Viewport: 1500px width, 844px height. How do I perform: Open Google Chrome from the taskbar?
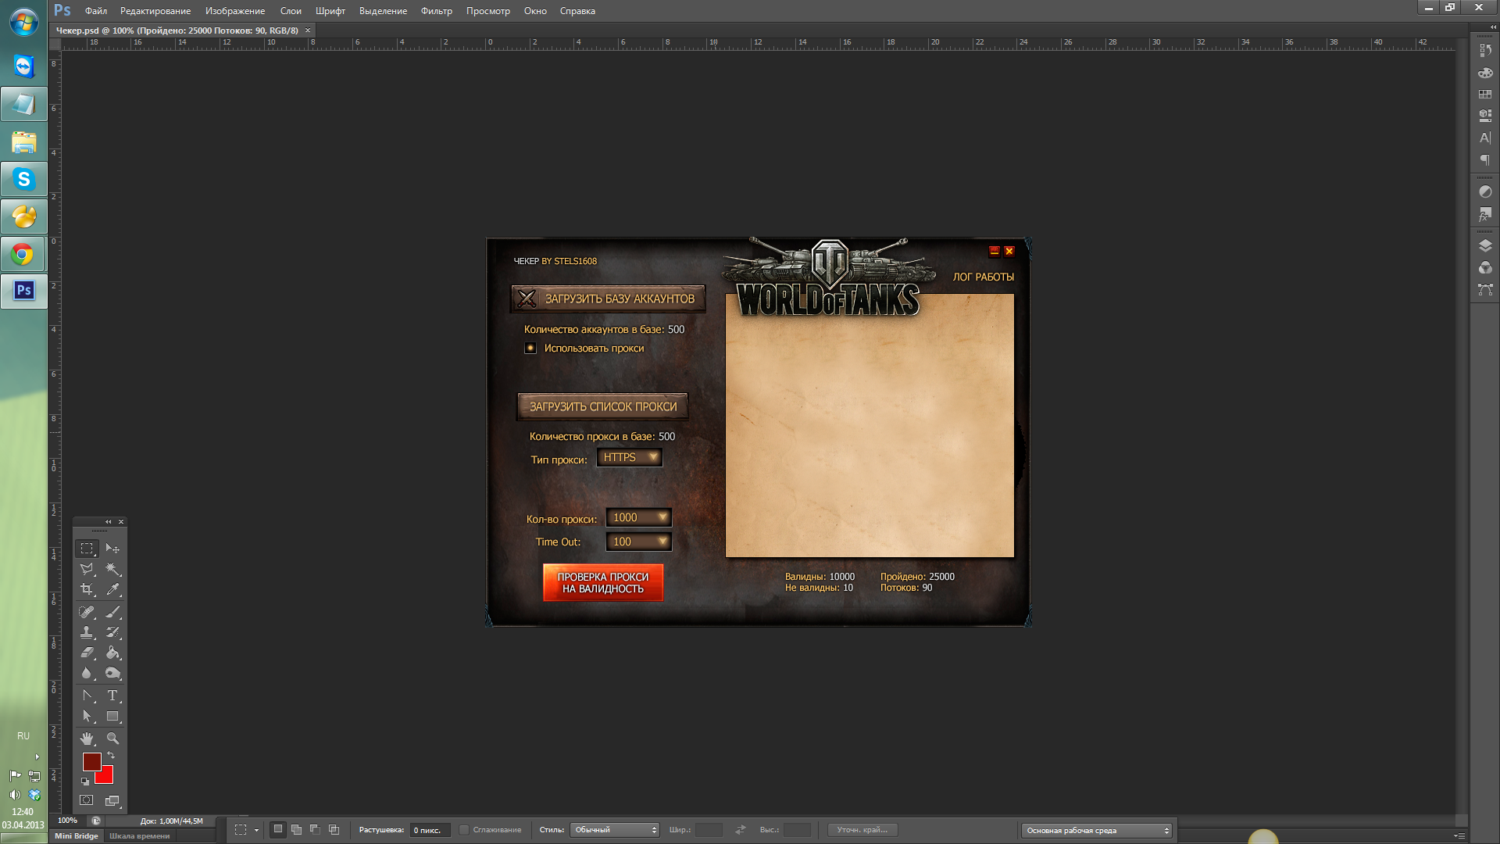tap(23, 254)
